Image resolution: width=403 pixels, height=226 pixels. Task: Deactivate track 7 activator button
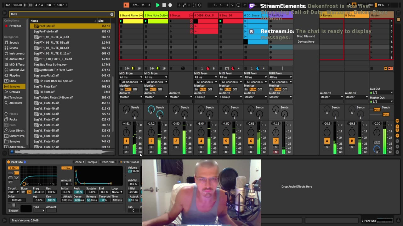pos(276,141)
